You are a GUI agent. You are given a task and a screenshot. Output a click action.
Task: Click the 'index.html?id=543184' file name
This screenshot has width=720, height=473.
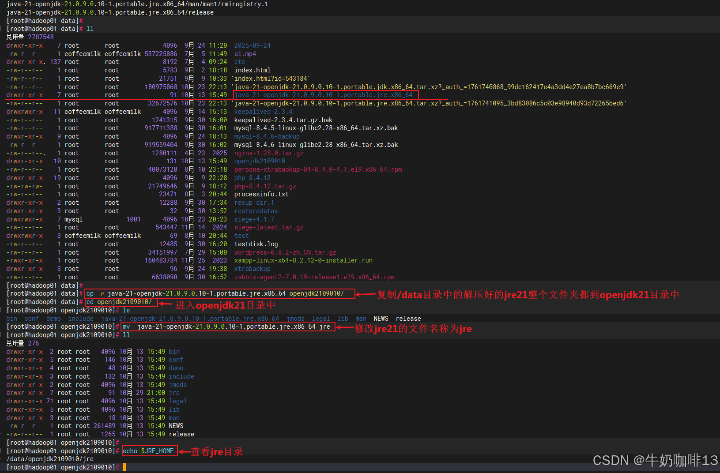tap(271, 79)
